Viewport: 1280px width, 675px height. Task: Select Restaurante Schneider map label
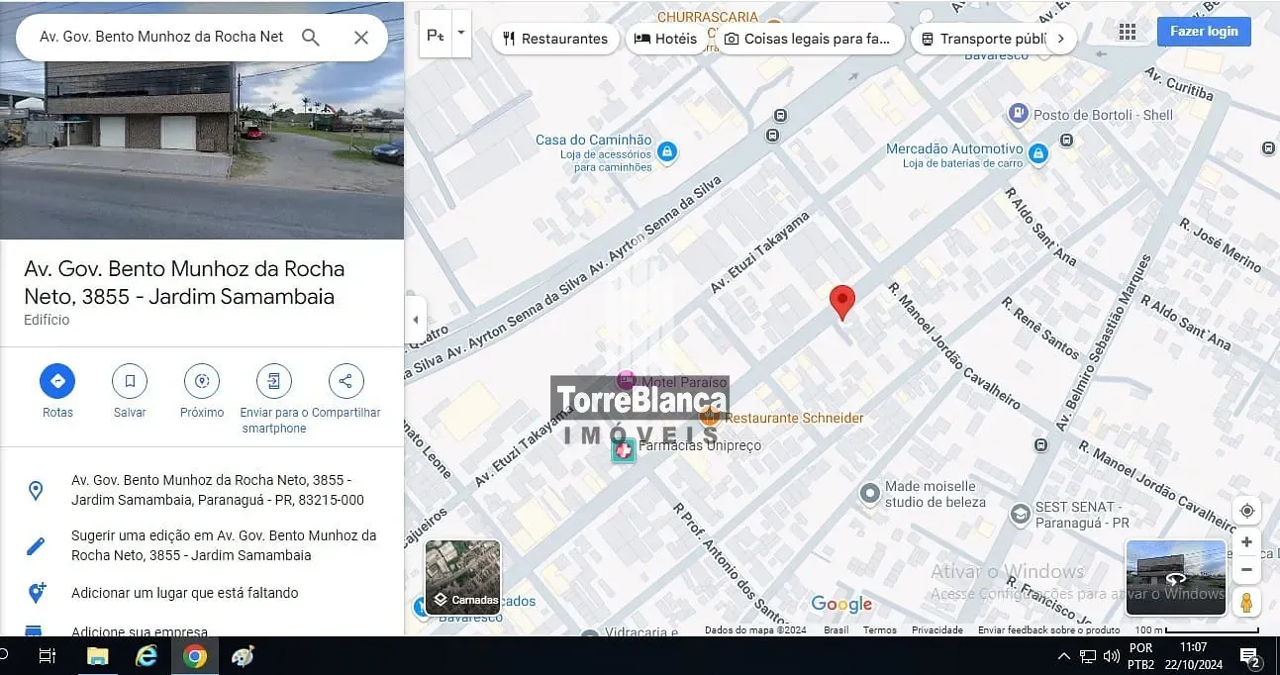[794, 418]
